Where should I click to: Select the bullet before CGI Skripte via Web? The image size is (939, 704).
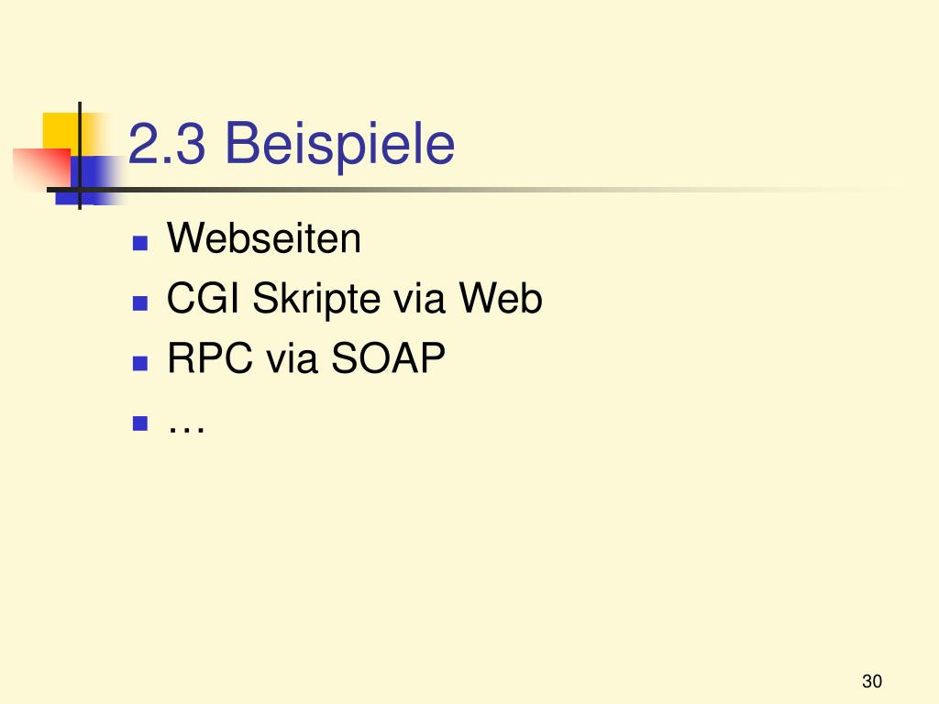[140, 302]
